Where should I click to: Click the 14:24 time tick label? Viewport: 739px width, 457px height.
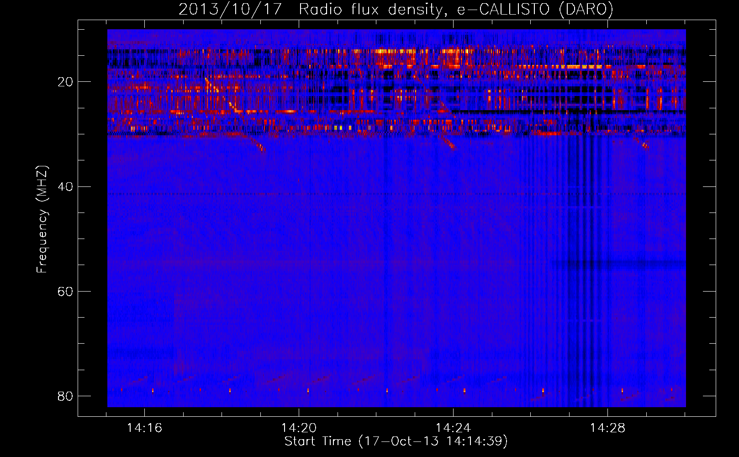pyautogui.click(x=453, y=428)
